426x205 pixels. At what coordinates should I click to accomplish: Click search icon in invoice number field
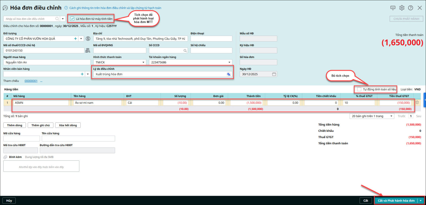57,19
